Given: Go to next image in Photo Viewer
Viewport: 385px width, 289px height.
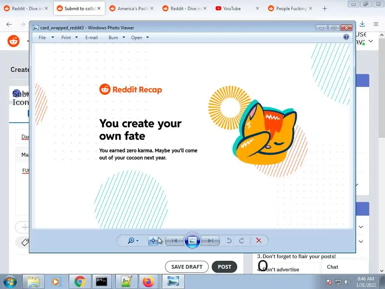Looking at the screenshot, I should pyautogui.click(x=211, y=240).
